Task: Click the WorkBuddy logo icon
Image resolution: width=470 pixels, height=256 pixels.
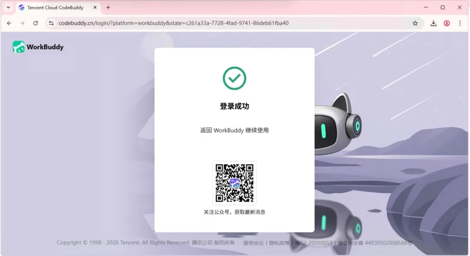Action: tap(19, 47)
